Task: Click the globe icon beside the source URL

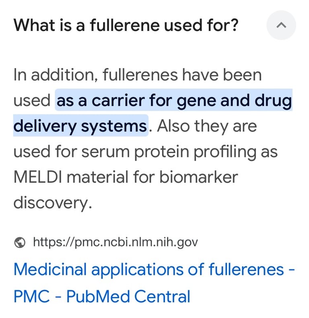Action: tap(20, 242)
